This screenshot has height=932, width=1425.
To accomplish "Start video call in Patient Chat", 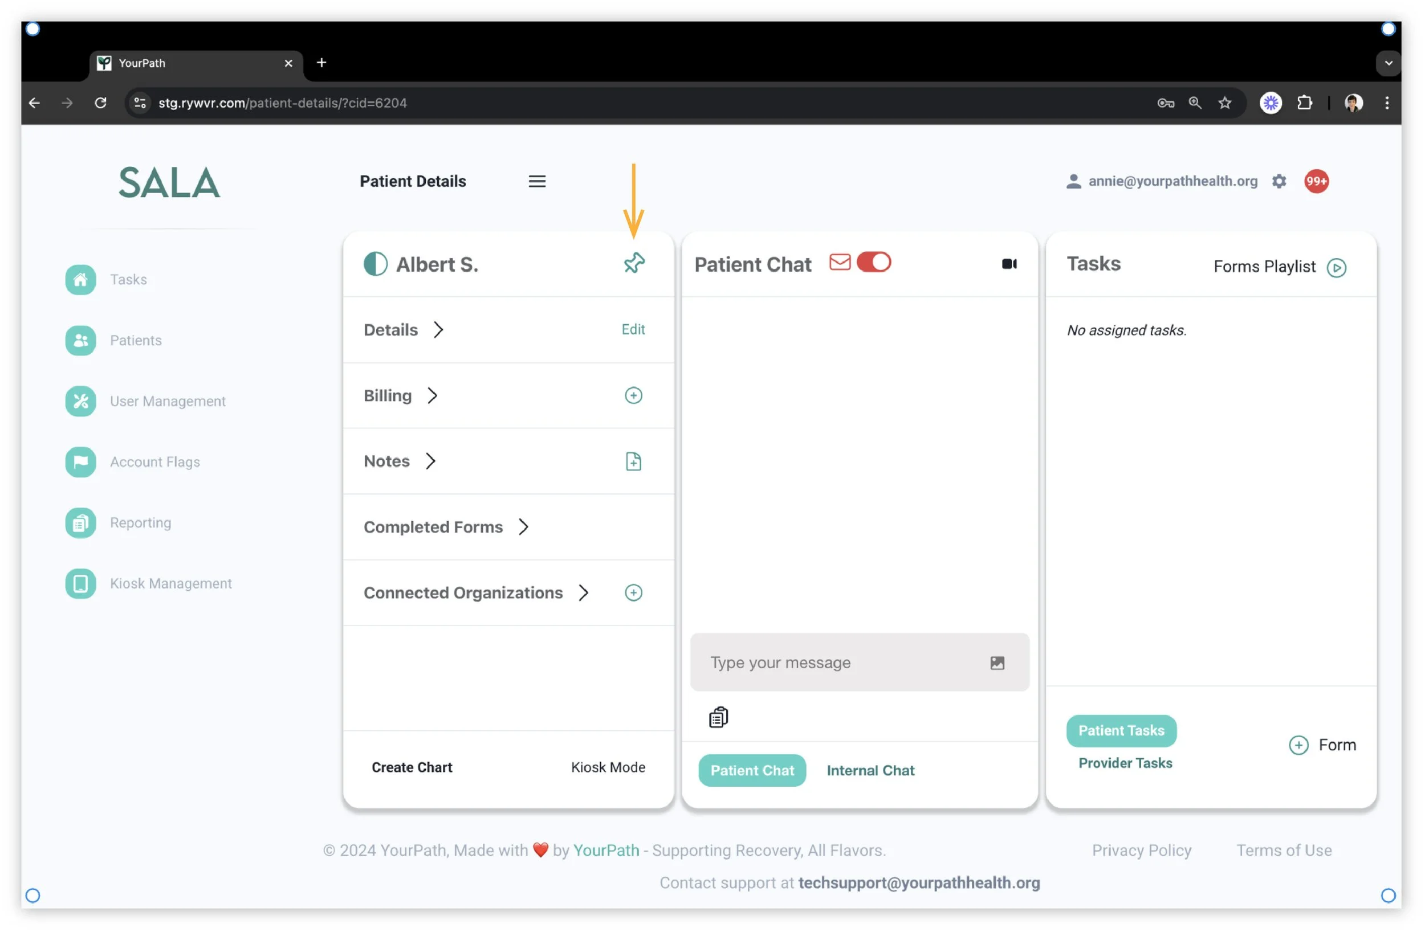I will coord(1009,264).
